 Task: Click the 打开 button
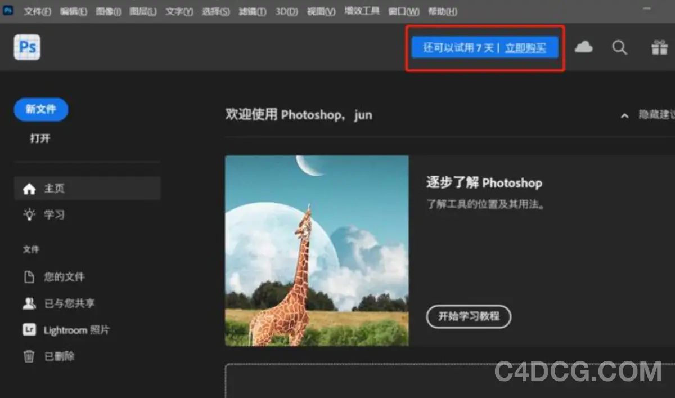pos(40,138)
